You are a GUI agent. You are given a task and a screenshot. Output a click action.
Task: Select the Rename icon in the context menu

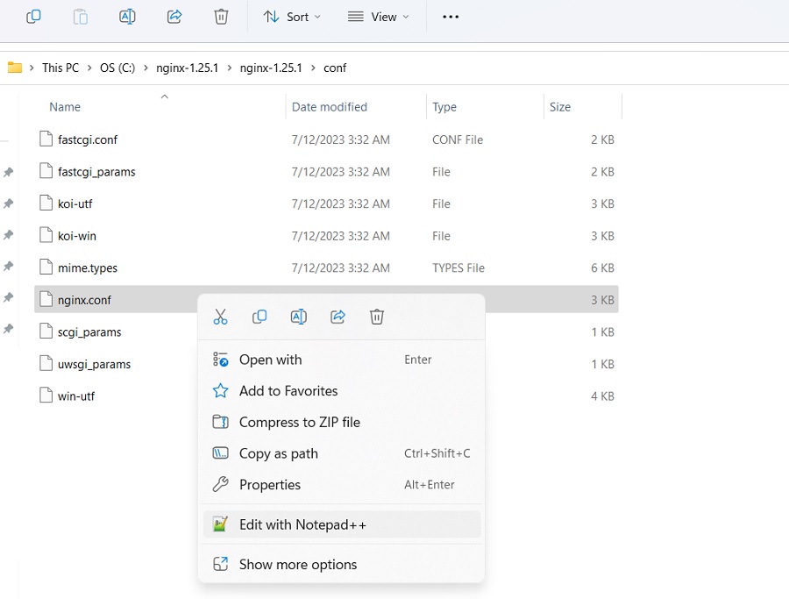point(298,317)
